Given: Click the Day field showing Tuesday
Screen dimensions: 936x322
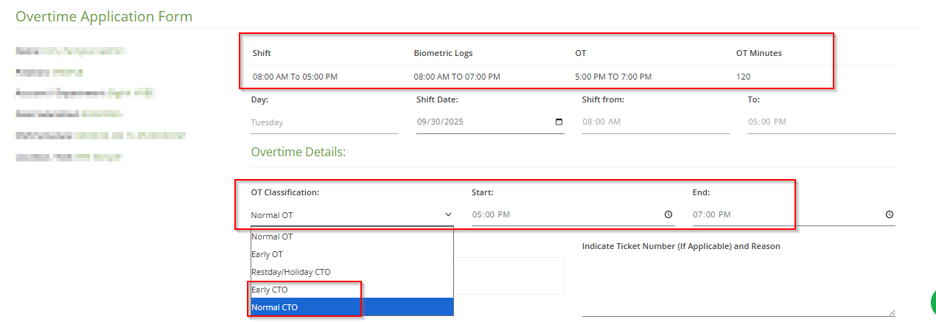Looking at the screenshot, I should (x=324, y=123).
